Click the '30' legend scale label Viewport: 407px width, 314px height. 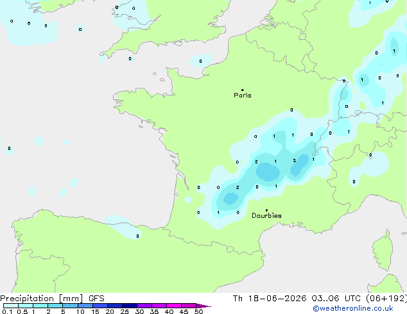pos(139,311)
